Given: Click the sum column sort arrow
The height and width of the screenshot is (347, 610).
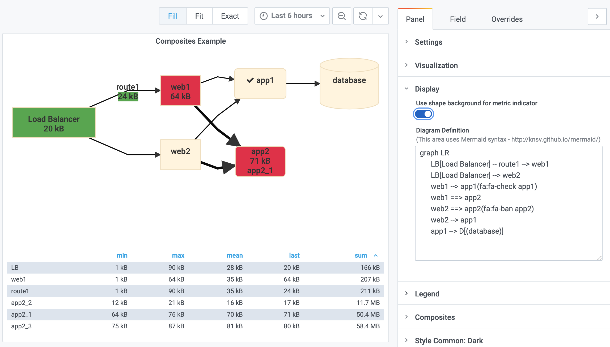Looking at the screenshot, I should pos(376,255).
